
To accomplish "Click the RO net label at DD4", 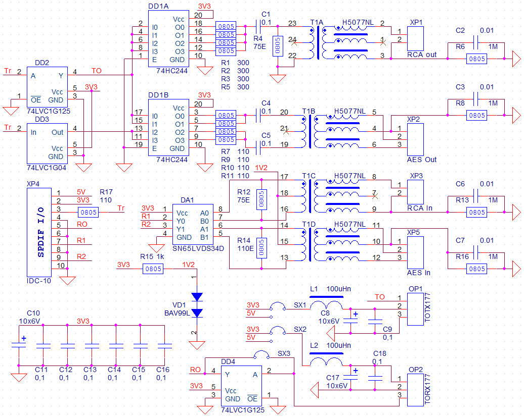I will coord(196,370).
